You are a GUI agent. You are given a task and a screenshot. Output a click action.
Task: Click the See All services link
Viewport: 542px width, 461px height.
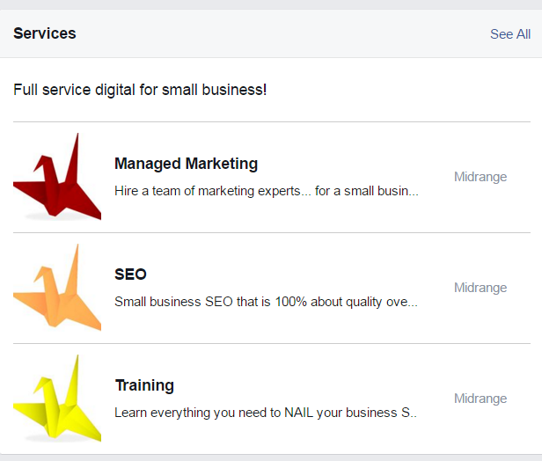510,34
